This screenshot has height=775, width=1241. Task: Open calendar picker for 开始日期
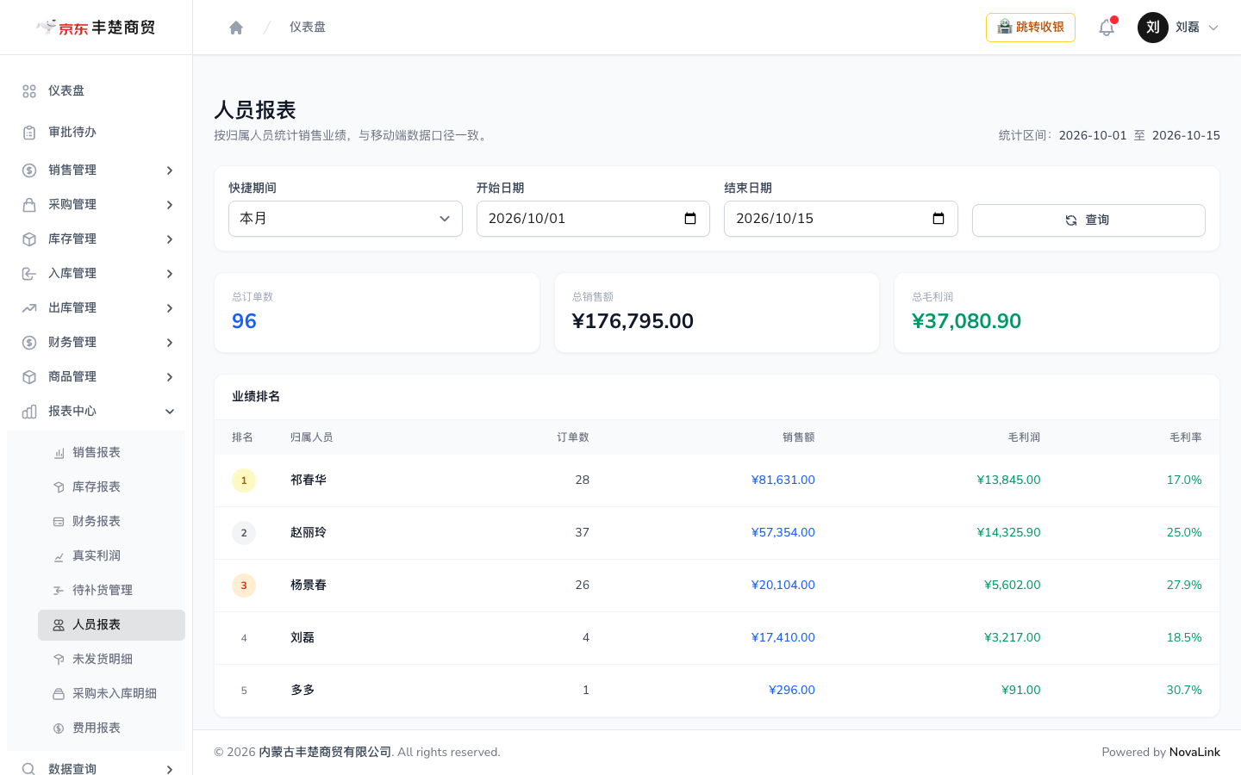coord(690,219)
